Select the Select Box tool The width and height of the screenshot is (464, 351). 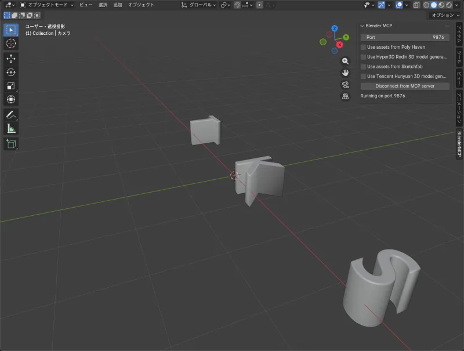[x=11, y=30]
